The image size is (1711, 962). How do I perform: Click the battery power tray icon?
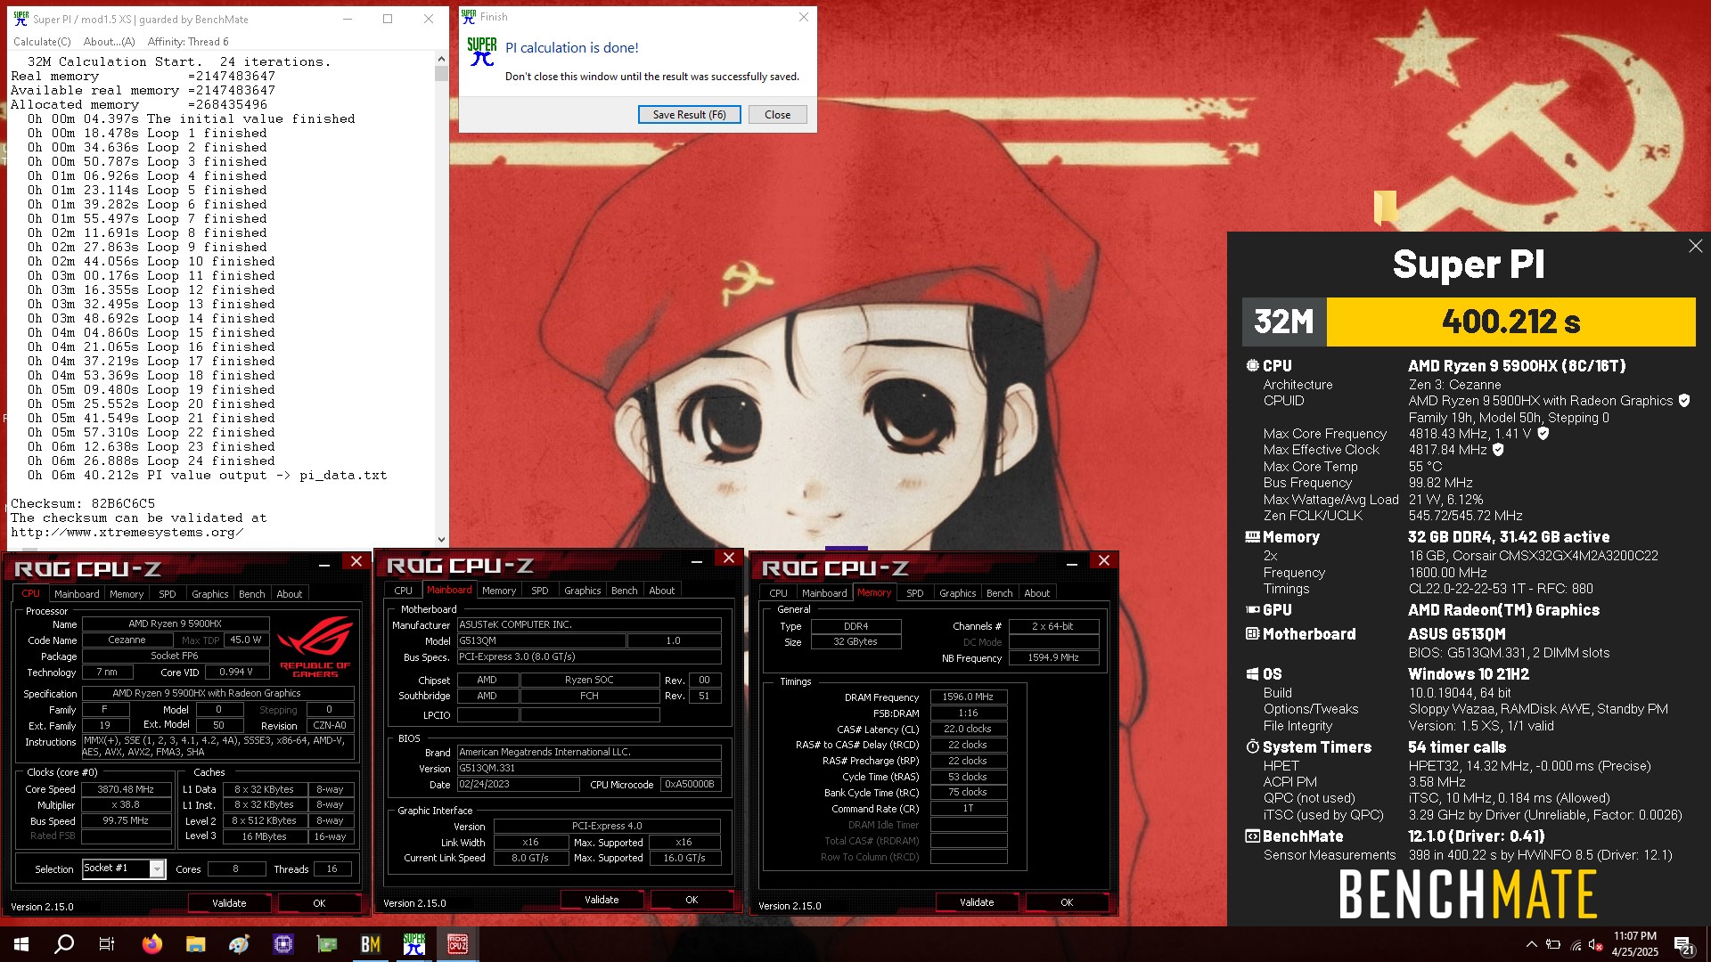[x=1553, y=944]
